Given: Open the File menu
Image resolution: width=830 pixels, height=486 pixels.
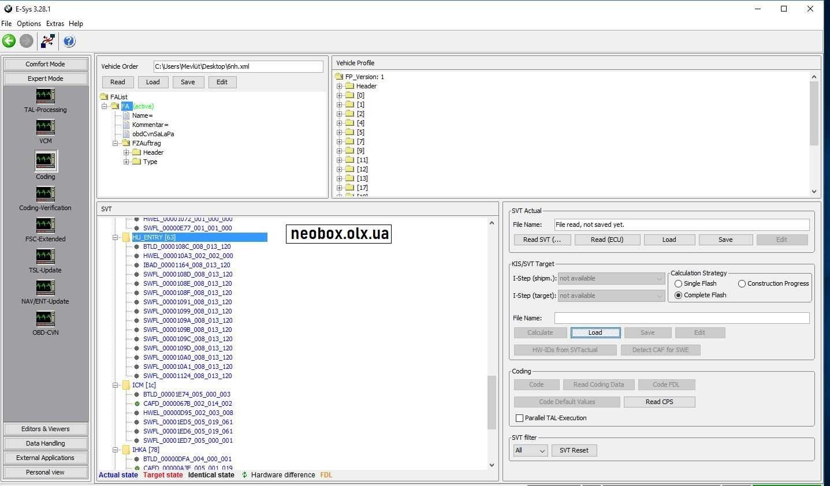Looking at the screenshot, I should (6, 24).
